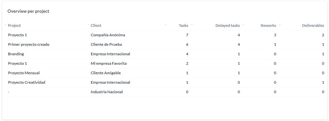Click the Reworks column header
The width and height of the screenshot is (329, 121).
pyautogui.click(x=268, y=26)
